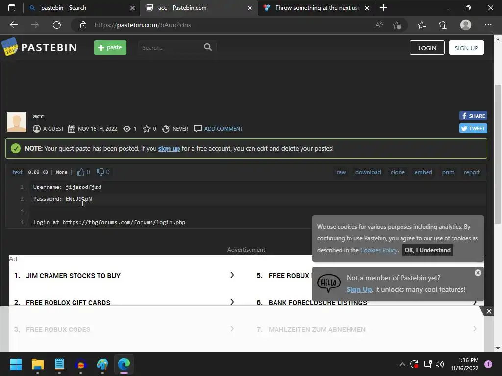Close the bottom ad overlay

[489, 311]
